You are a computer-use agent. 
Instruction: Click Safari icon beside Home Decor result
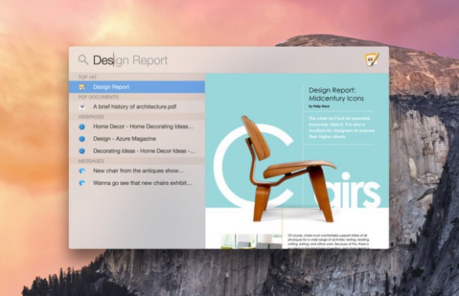82,127
